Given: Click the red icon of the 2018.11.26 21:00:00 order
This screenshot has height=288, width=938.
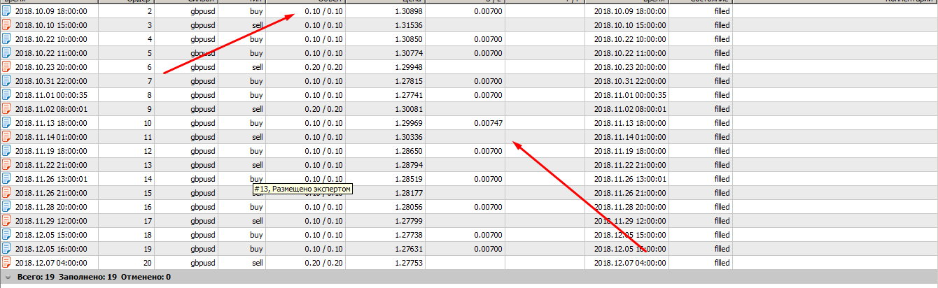Looking at the screenshot, I should (x=6, y=193).
